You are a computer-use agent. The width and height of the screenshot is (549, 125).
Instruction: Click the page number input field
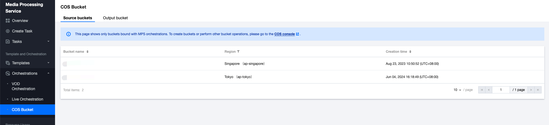[x=501, y=90]
